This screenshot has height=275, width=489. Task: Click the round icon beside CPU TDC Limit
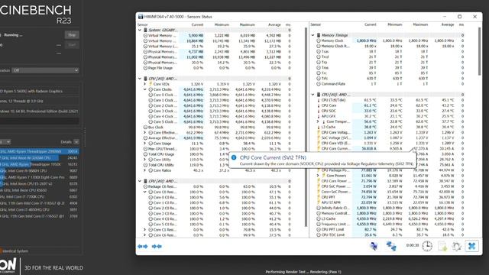(319, 235)
